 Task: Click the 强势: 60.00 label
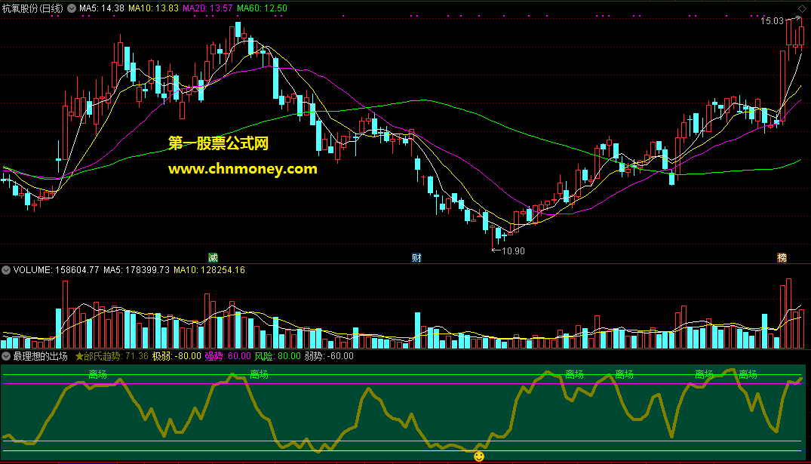(x=228, y=356)
